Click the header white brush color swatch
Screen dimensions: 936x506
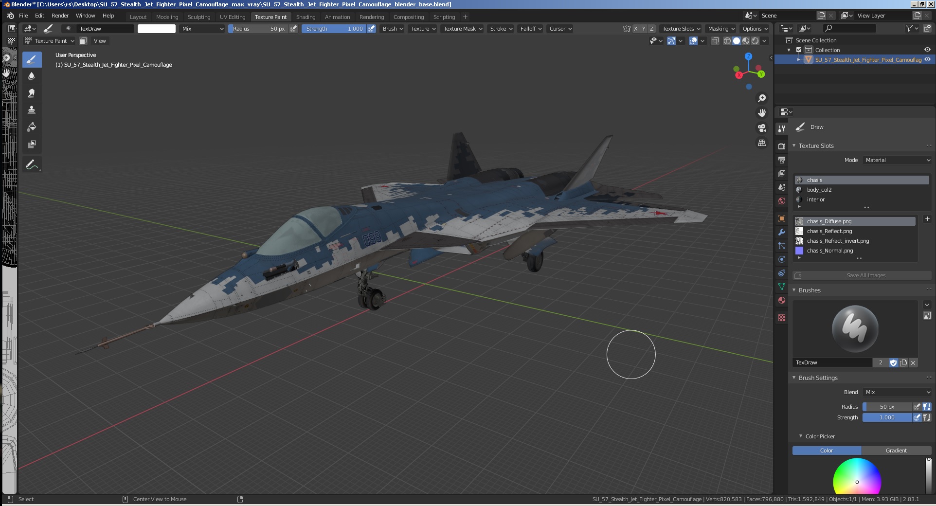point(157,29)
